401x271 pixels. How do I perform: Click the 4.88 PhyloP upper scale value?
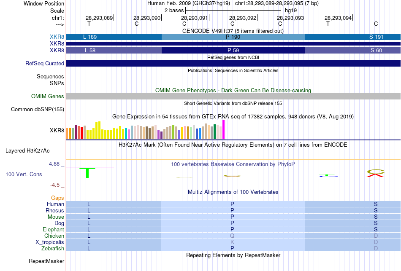pos(54,164)
